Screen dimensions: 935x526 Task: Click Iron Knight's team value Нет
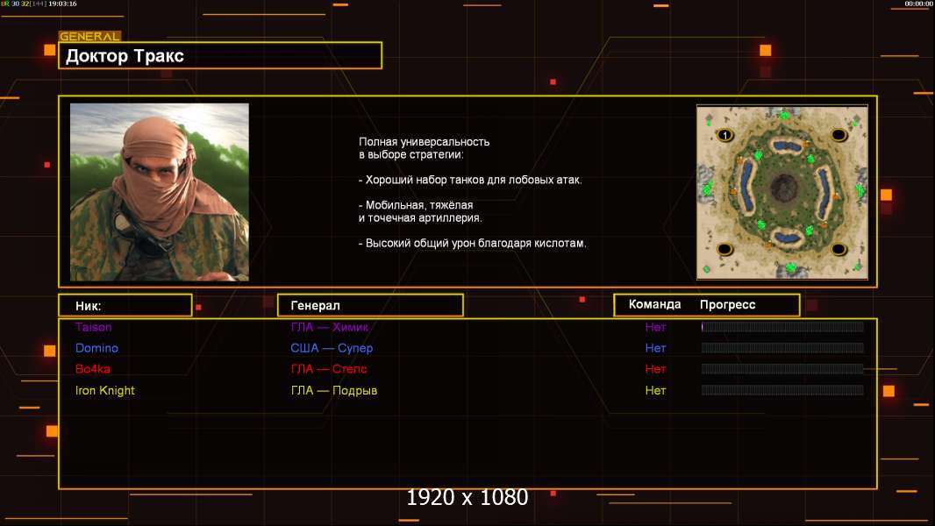click(655, 390)
